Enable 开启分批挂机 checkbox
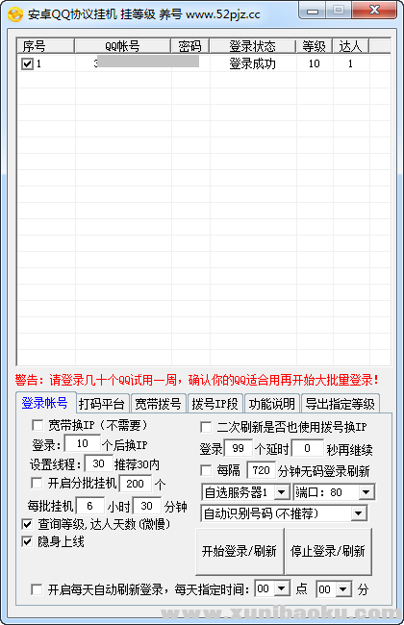This screenshot has height=625, width=404. (x=37, y=484)
